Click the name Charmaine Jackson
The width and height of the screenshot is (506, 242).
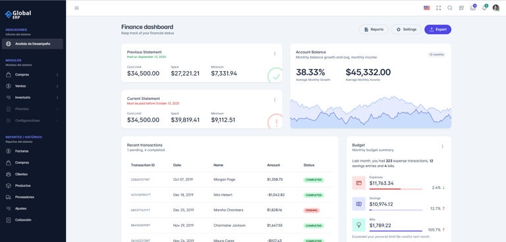coord(229,226)
